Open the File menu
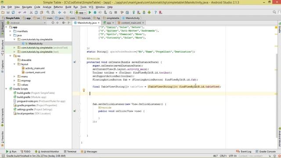 point(3,7)
